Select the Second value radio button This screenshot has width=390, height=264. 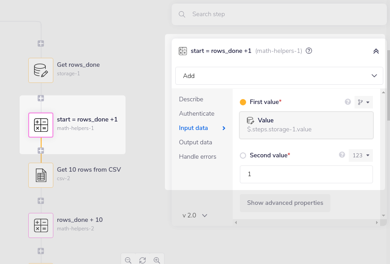(243, 155)
